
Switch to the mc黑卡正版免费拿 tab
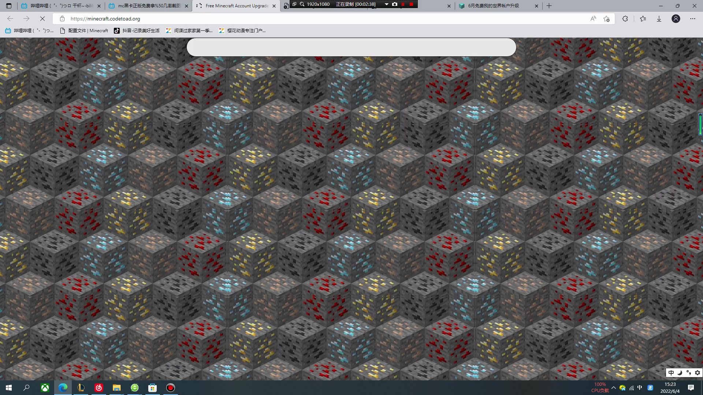[x=148, y=6]
